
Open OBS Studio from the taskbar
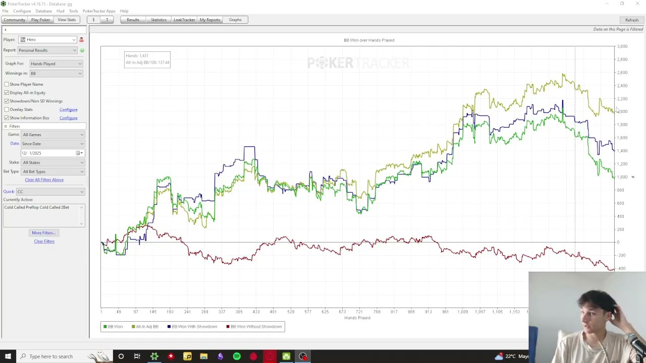click(x=303, y=356)
